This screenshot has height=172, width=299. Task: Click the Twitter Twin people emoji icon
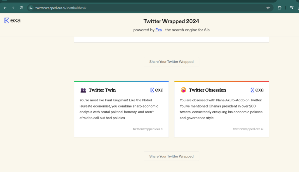tap(83, 90)
